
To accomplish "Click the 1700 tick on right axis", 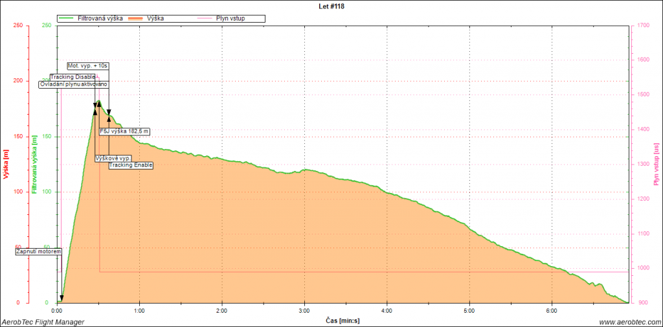I will [x=643, y=26].
